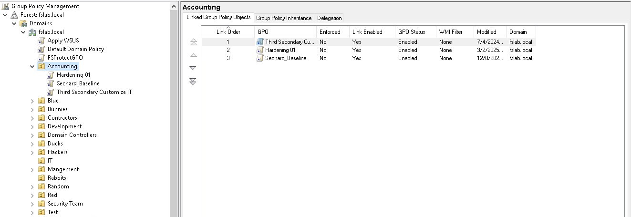631x217 pixels.
Task: Click move link to top arrow icon
Action: coord(193,42)
